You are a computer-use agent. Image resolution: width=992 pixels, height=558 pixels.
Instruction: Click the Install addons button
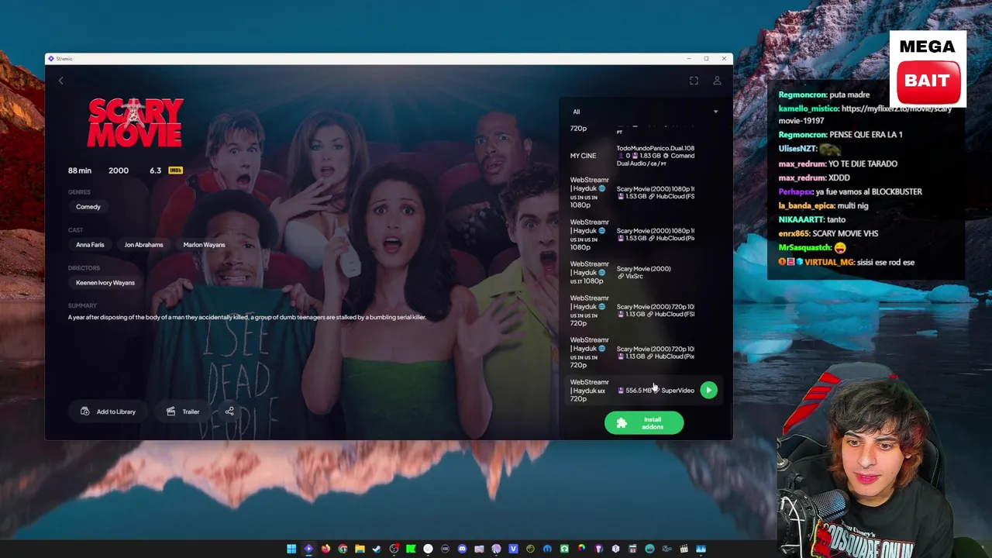(x=644, y=423)
